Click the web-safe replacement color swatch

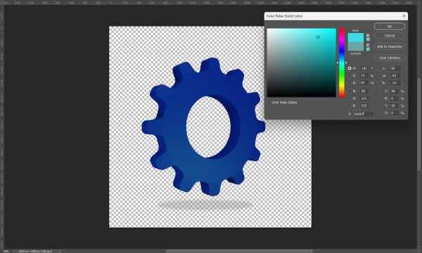368,49
